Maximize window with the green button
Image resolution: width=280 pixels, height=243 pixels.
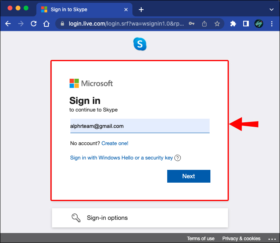tap(26, 8)
